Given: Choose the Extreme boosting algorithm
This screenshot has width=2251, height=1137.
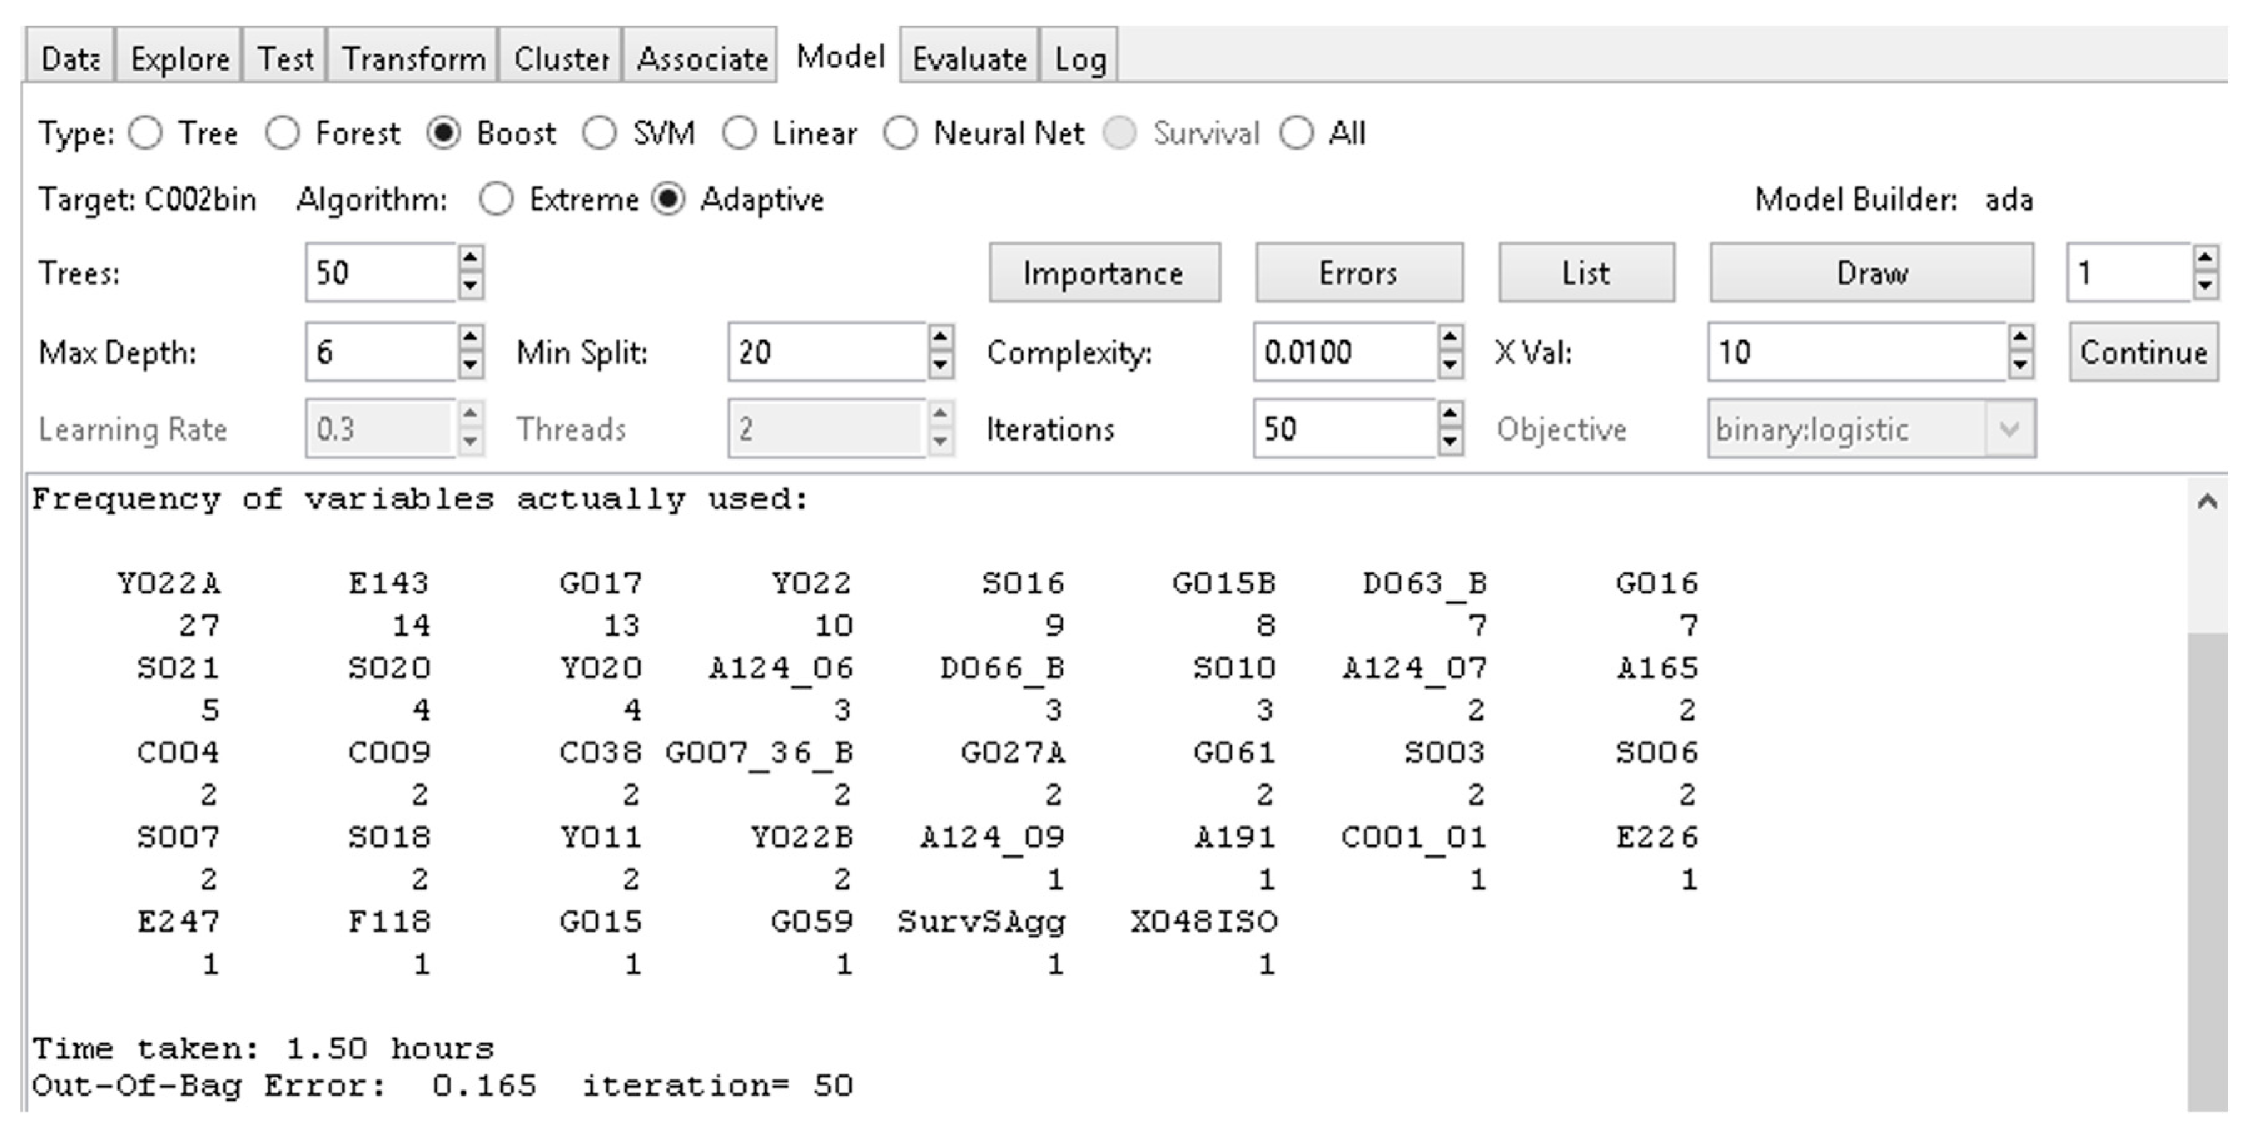Looking at the screenshot, I should pyautogui.click(x=496, y=200).
